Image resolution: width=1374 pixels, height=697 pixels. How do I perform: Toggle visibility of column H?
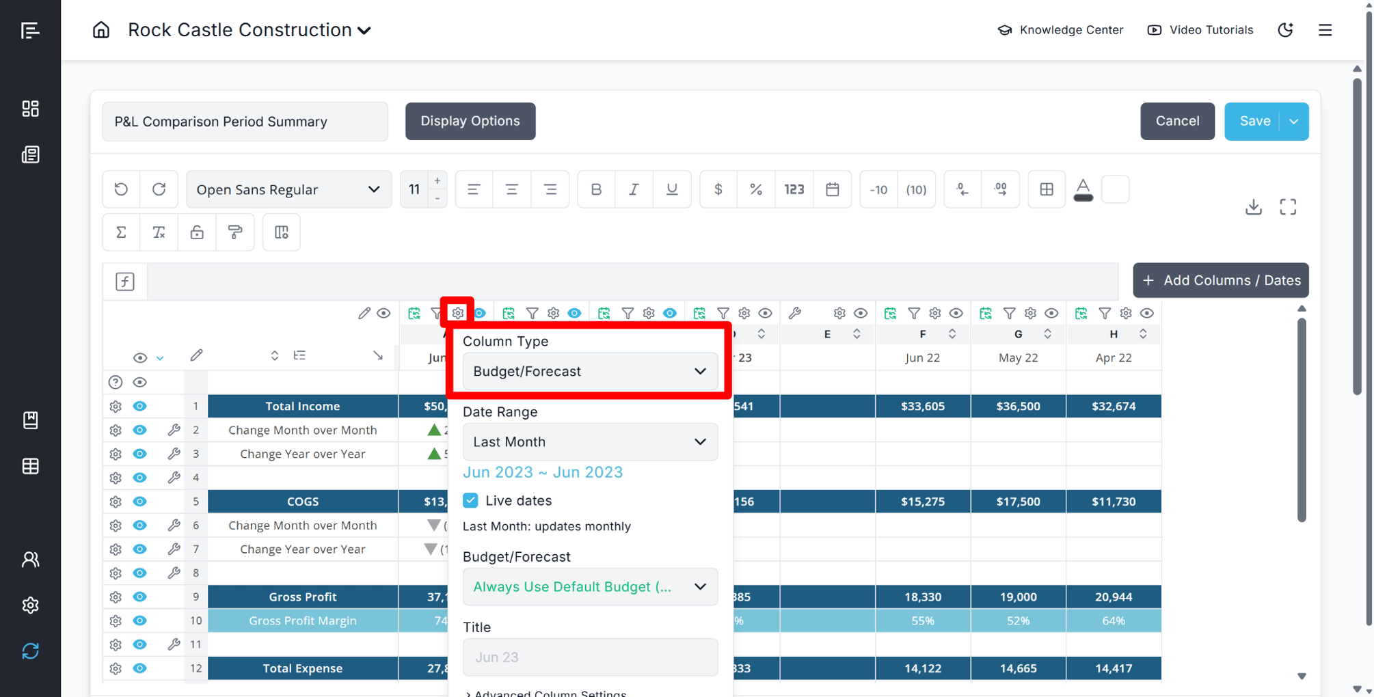[x=1147, y=313]
